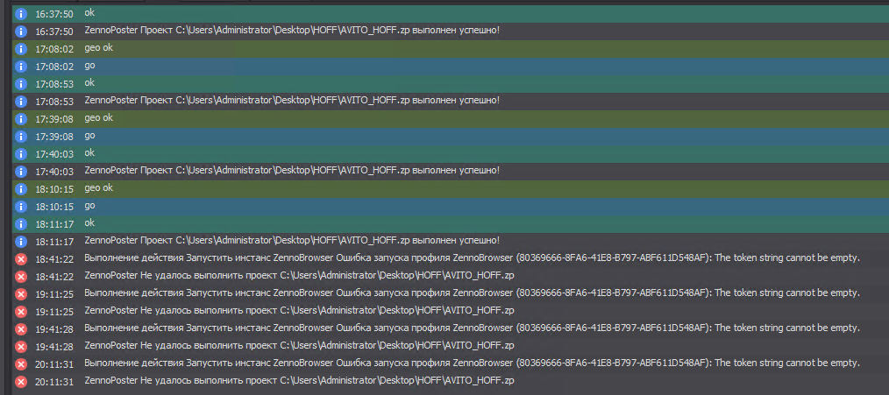The image size is (889, 395).
Task: Select 'Не удалось выполнить проект' message at 19:11:25
Action: [299, 311]
